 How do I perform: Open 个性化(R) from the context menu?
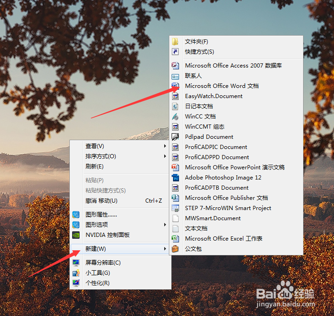point(120,283)
